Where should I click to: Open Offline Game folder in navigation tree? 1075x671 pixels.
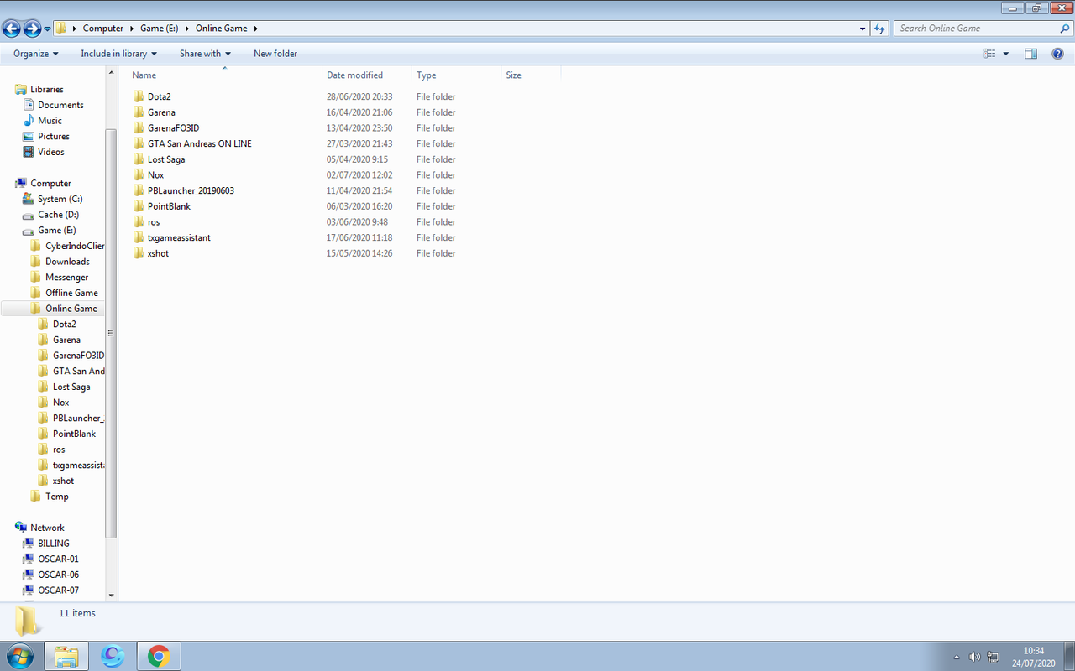coord(71,293)
